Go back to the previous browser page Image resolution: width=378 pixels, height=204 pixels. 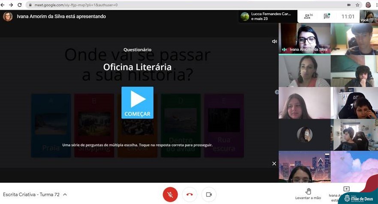3,5
